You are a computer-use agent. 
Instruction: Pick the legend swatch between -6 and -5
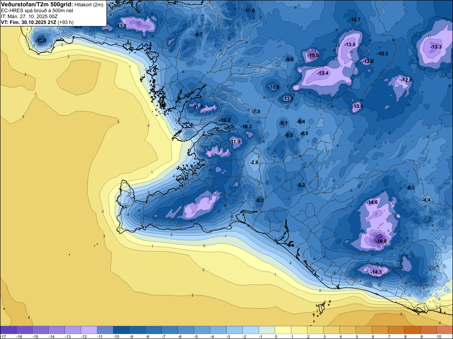[x=186, y=330]
